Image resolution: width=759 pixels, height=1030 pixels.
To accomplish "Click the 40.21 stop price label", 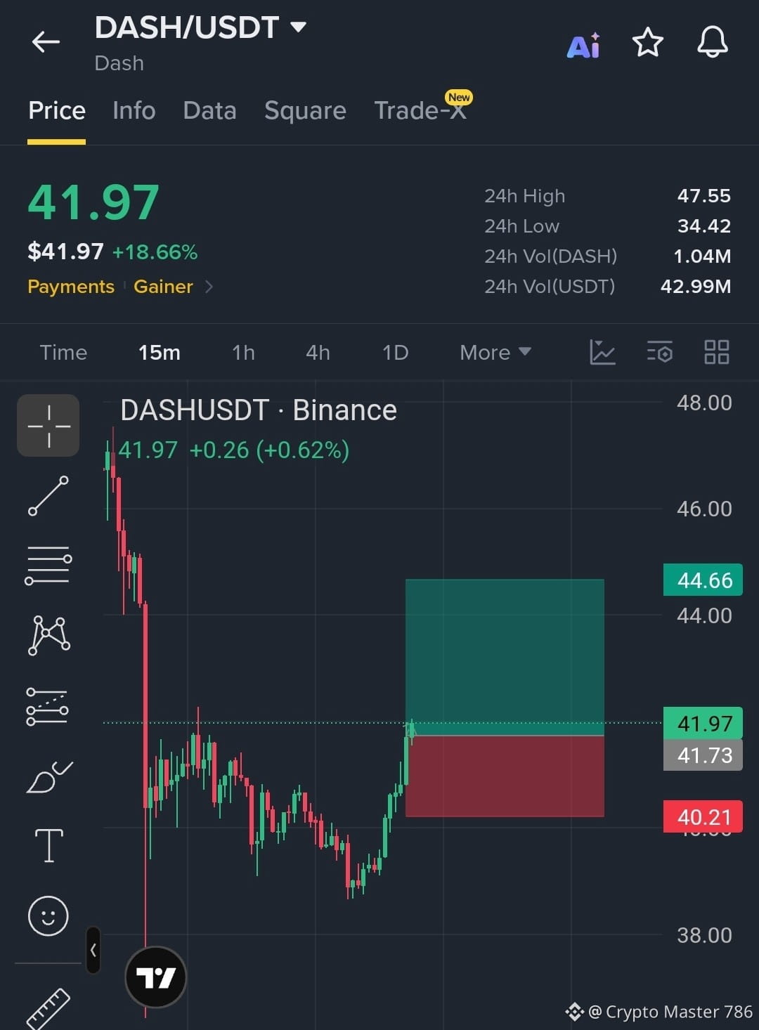I will (x=703, y=816).
